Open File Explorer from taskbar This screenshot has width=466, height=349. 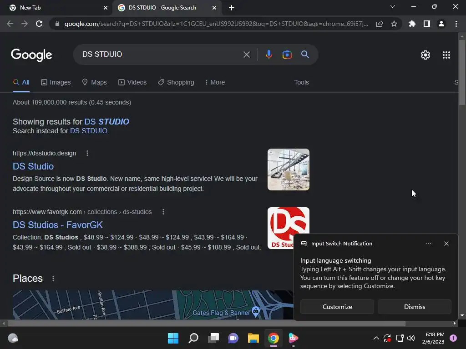click(x=253, y=338)
